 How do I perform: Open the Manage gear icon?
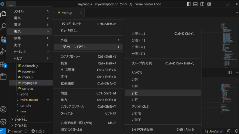point(3,122)
